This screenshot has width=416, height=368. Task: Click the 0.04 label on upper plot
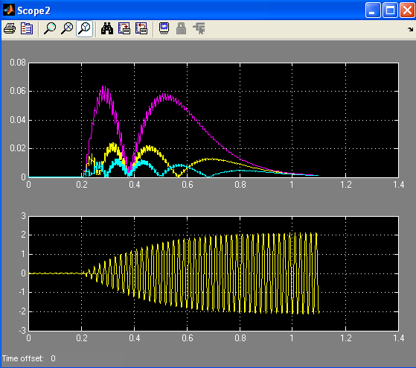18,120
